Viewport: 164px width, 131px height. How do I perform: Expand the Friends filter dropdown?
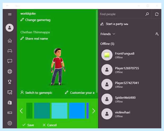(114, 34)
